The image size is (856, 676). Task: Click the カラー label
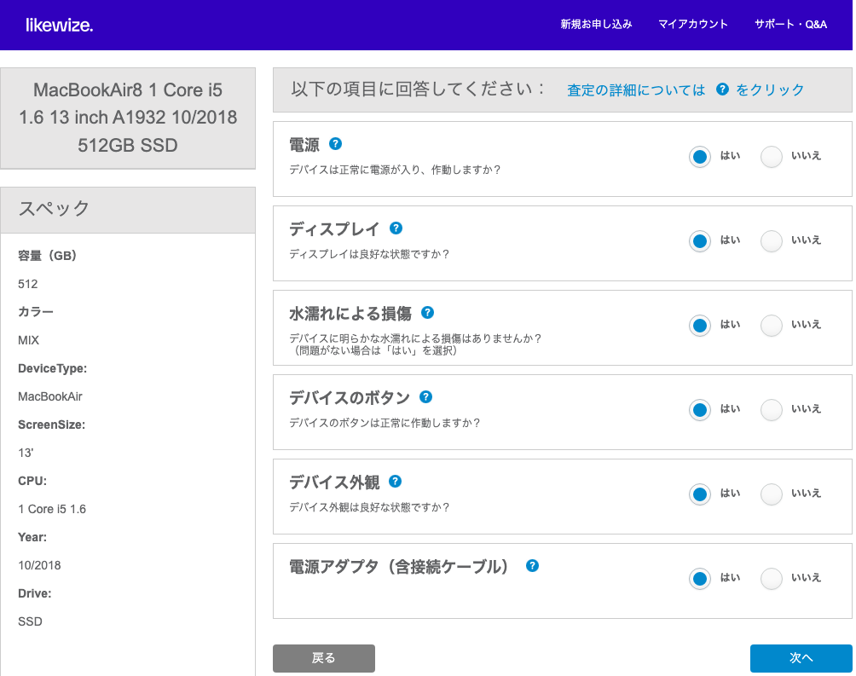pyautogui.click(x=36, y=312)
